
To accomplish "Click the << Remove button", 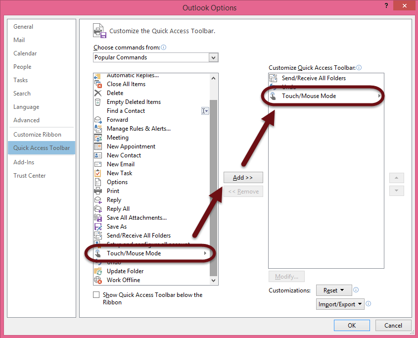I will point(243,192).
